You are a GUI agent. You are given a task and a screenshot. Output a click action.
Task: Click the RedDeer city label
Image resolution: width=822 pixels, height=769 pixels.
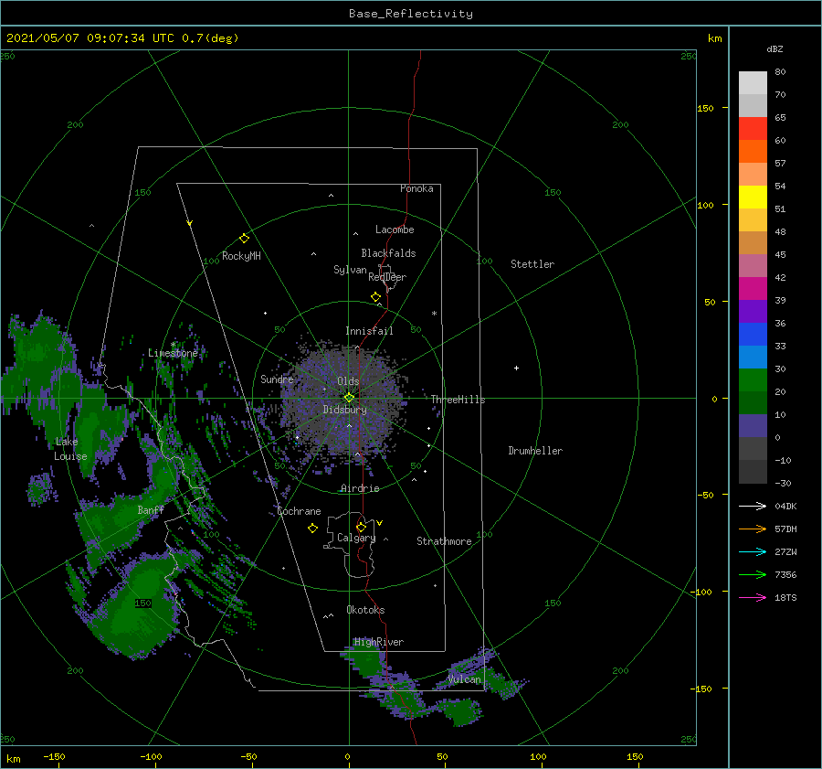pos(387,277)
